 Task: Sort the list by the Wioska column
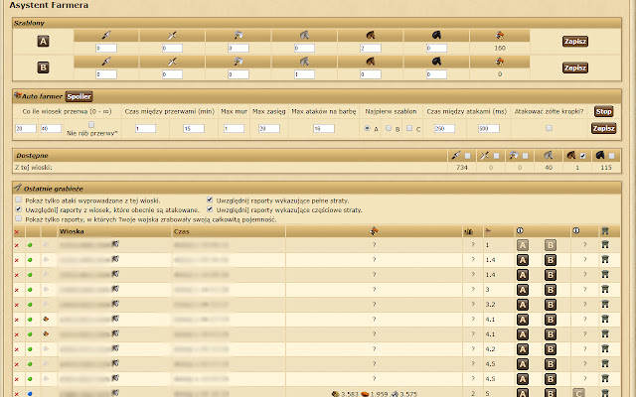click(71, 230)
